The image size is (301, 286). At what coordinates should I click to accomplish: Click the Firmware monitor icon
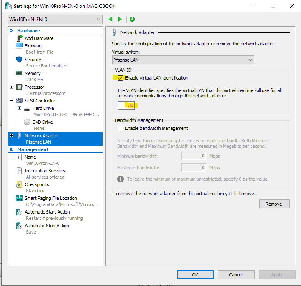pos(19,46)
